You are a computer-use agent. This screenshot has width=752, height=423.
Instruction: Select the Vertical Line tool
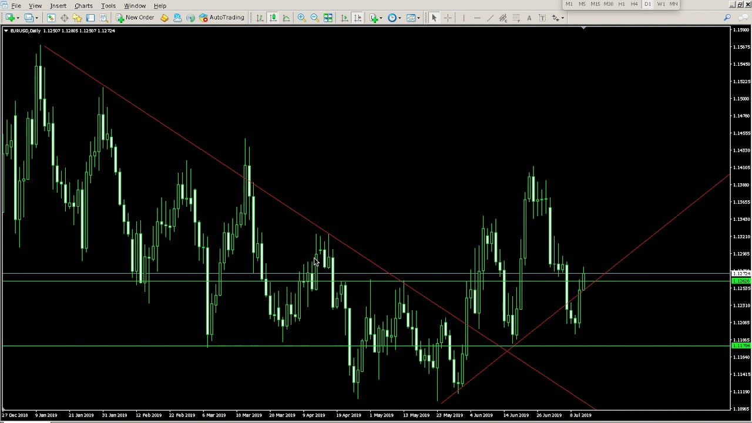[x=464, y=18]
